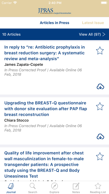The width and height of the screenshot is (109, 194).
Task: Open the Notes pencil icon
Action: click(x=76, y=186)
